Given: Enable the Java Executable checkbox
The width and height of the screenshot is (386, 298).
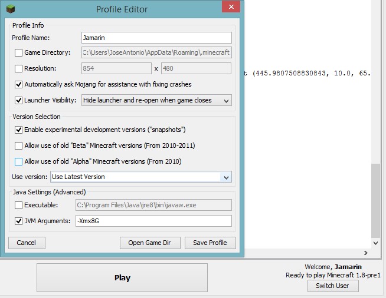Looking at the screenshot, I should [x=18, y=205].
